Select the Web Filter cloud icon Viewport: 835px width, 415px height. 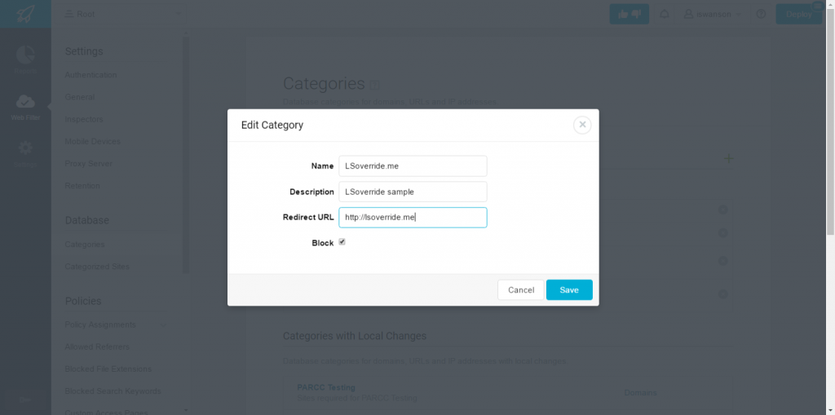[x=25, y=100]
